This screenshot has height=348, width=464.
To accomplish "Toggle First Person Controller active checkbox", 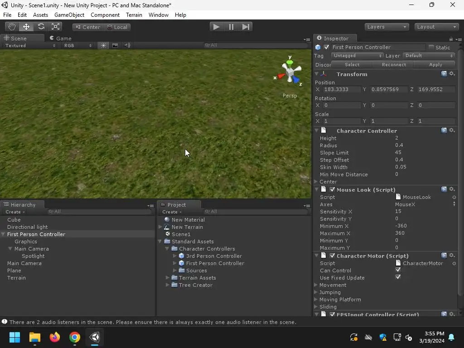I will pyautogui.click(x=326, y=47).
